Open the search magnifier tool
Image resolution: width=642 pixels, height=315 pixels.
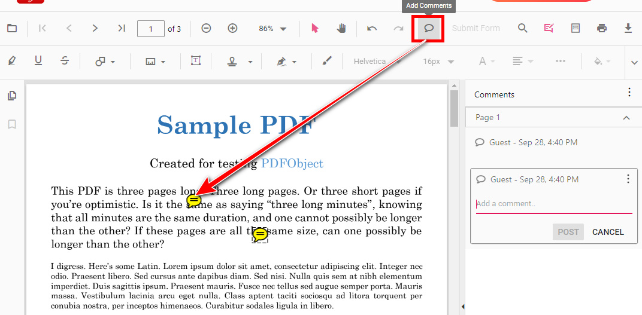(523, 28)
